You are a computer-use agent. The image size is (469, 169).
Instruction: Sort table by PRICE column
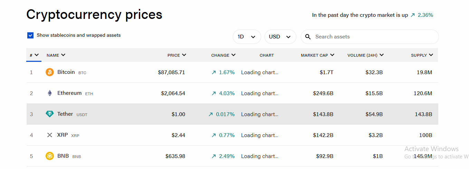(177, 55)
